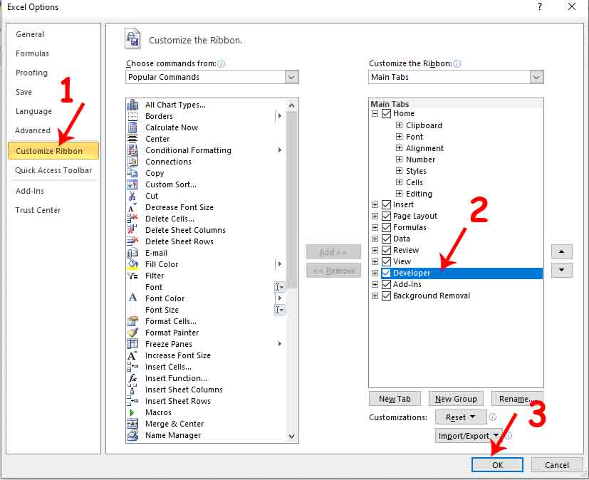
Task: Click the Freeze Panes icon
Action: click(132, 344)
